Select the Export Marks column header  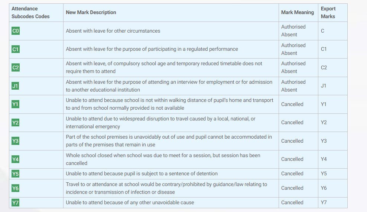(328, 12)
